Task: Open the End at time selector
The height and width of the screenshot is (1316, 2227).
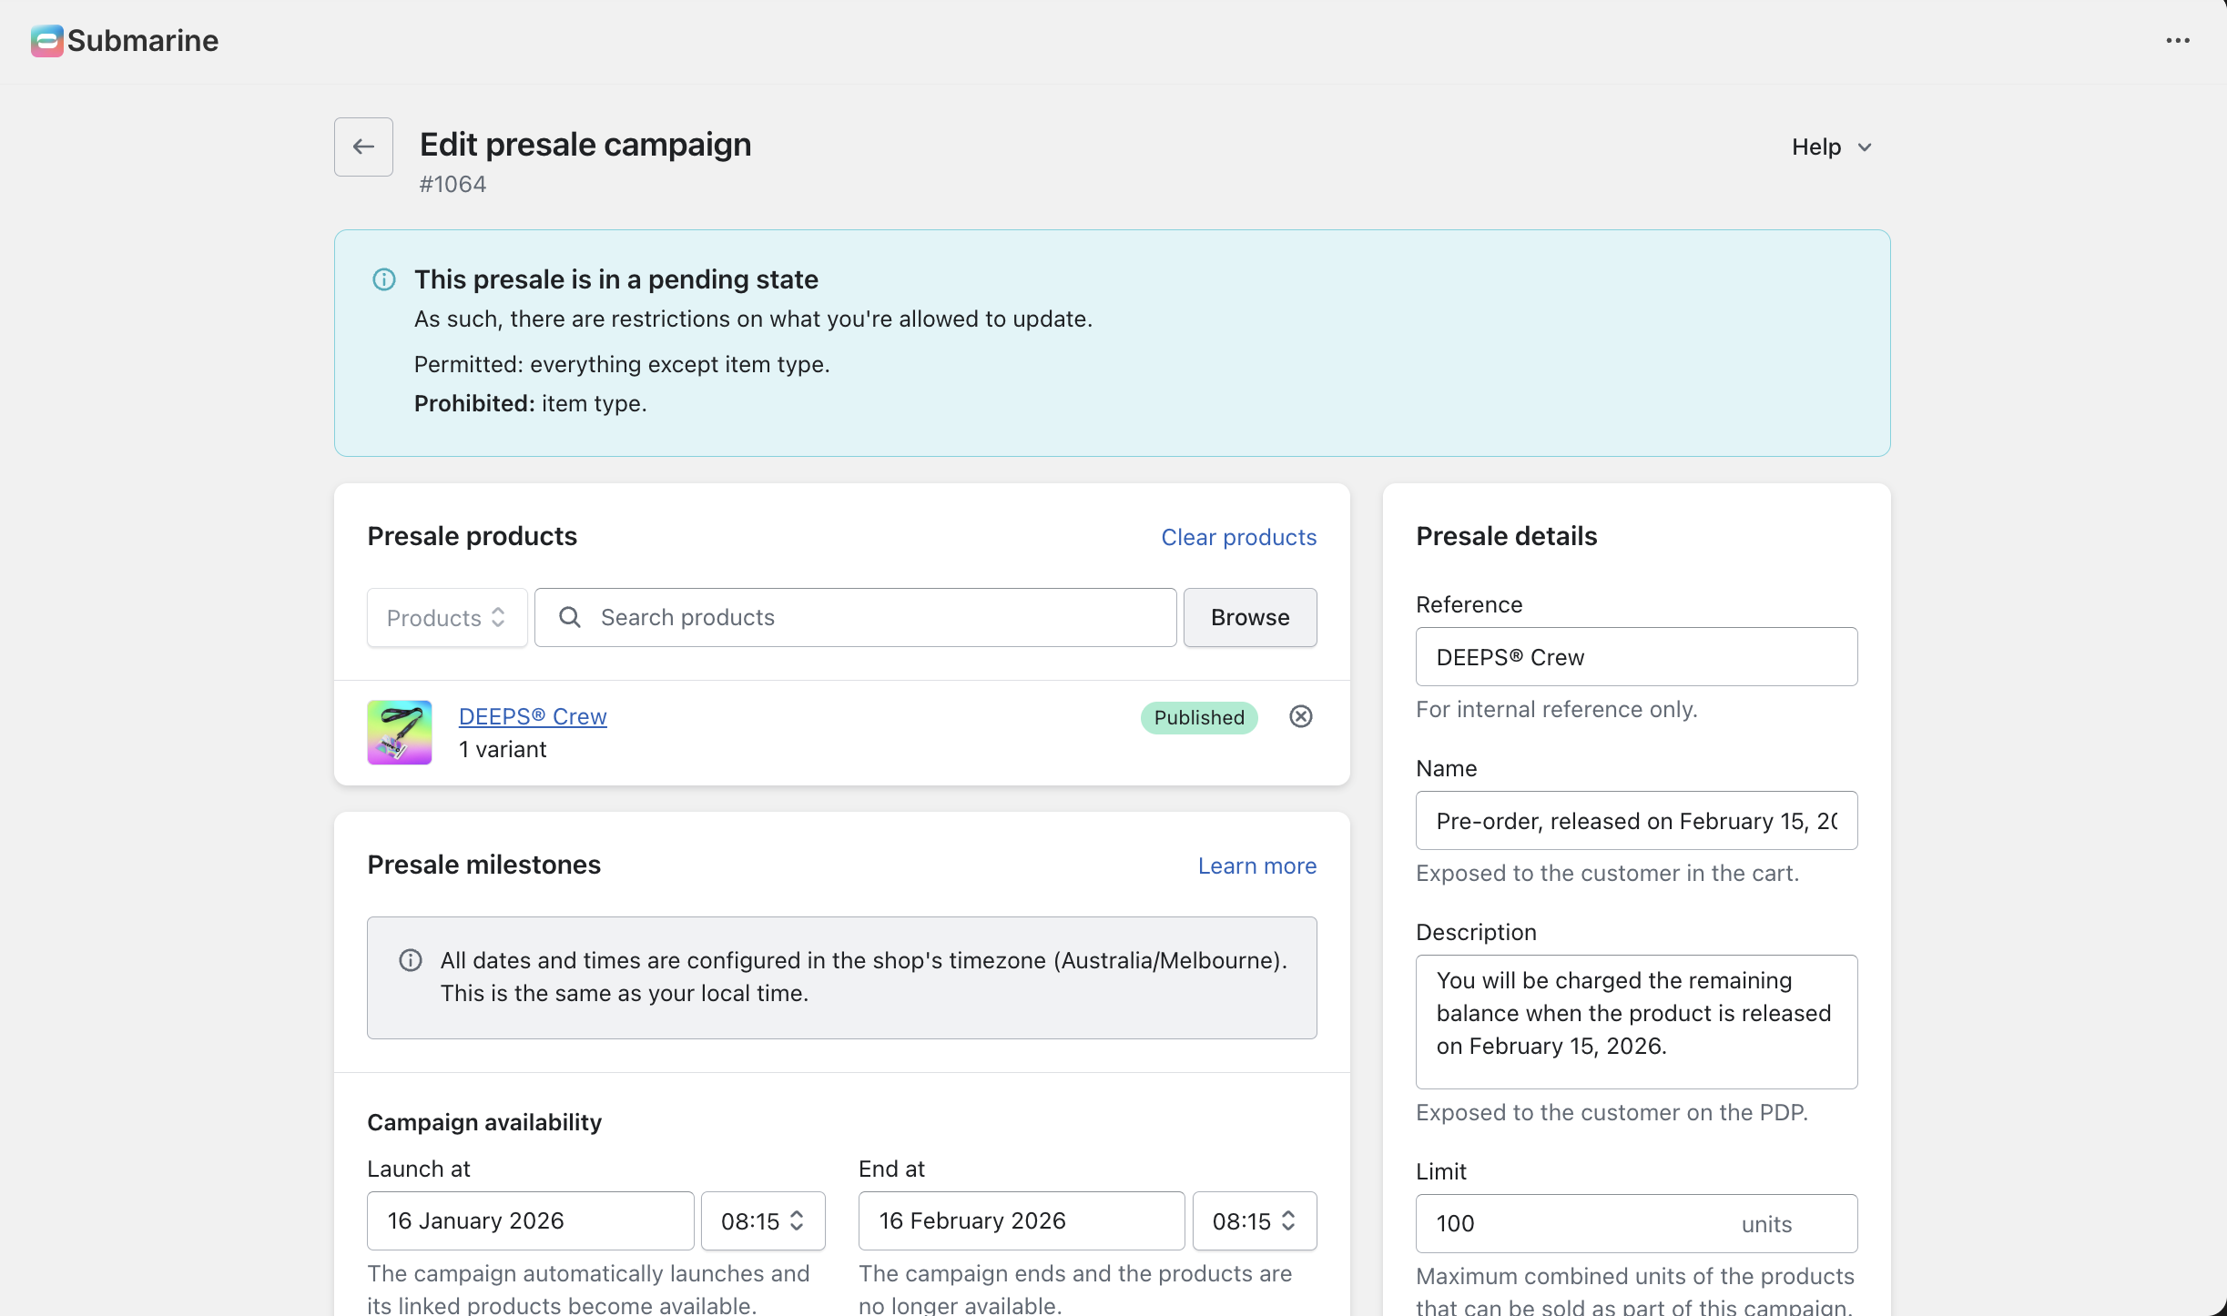Action: click(x=1253, y=1221)
